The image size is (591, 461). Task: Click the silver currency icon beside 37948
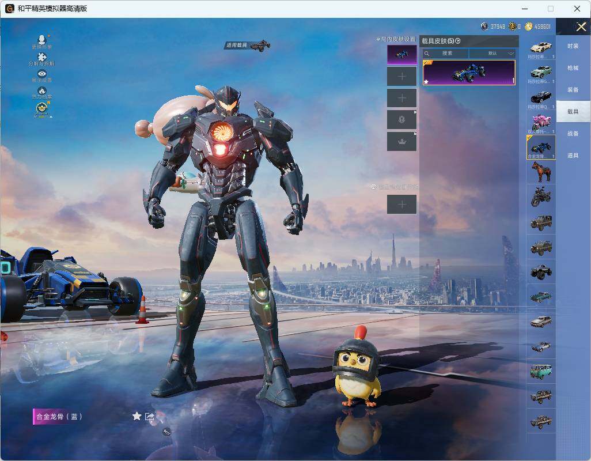484,27
